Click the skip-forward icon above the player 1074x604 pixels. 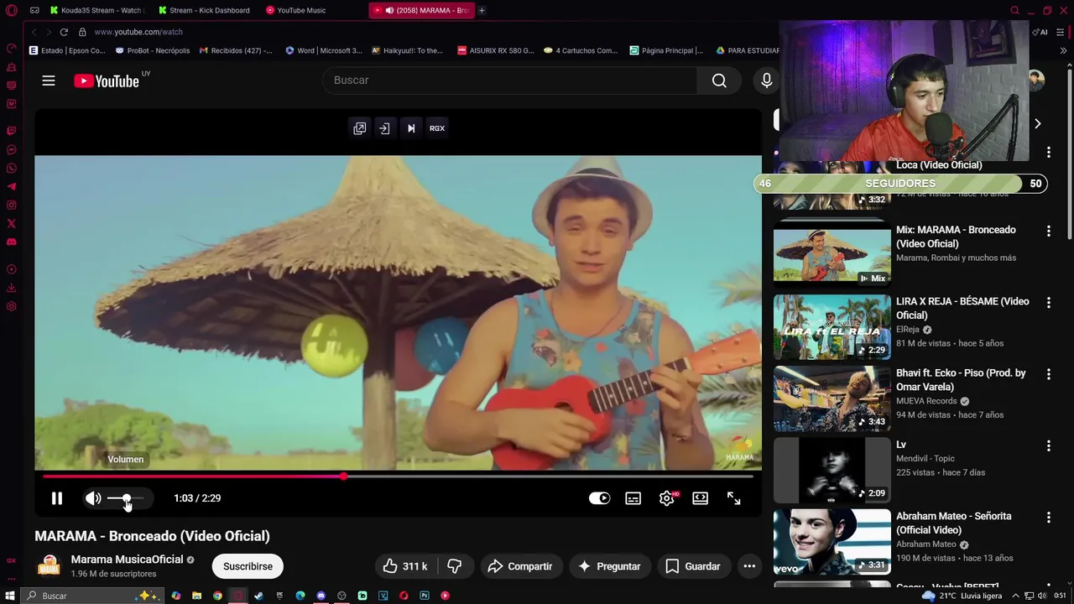(411, 128)
